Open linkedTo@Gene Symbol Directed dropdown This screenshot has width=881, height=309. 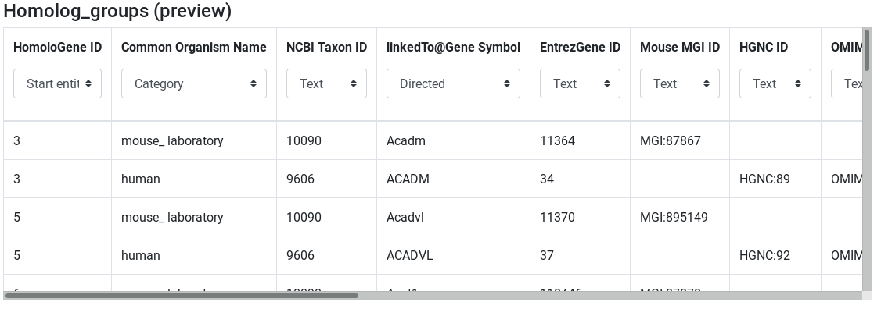pyautogui.click(x=454, y=83)
